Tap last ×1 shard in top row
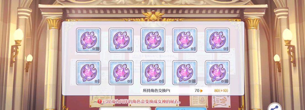This screenshot has height=110, width=305. pyautogui.click(x=217, y=40)
